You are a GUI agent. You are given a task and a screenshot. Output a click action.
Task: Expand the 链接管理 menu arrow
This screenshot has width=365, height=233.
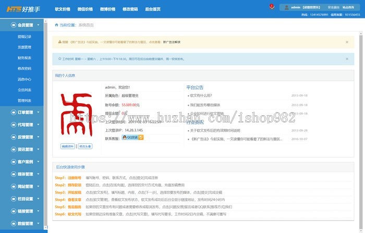click(38, 211)
